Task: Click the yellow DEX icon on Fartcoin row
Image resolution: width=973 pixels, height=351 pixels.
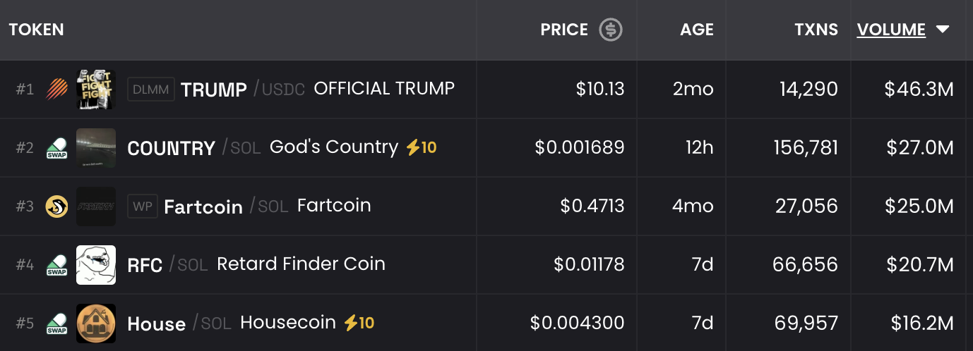Action: [57, 207]
